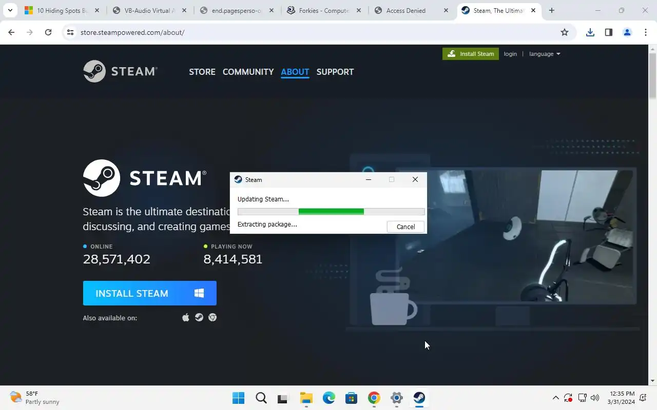Open the login link

pos(510,54)
